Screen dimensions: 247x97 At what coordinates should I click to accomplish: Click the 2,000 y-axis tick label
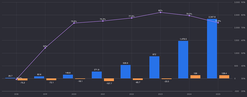237,28
